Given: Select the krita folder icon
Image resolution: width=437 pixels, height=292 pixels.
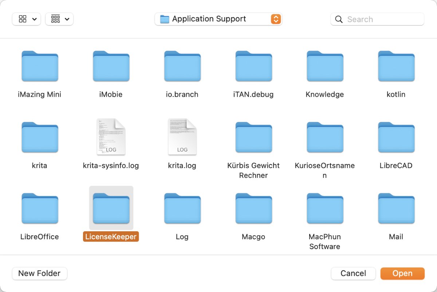Looking at the screenshot, I should [x=40, y=137].
